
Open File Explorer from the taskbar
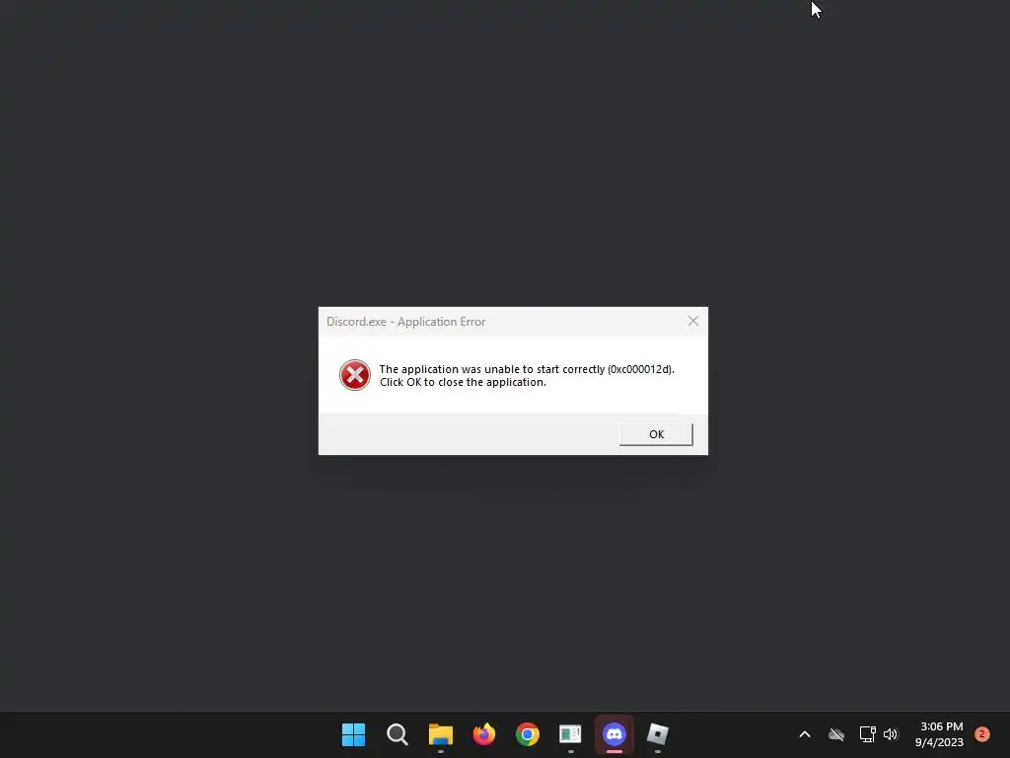pos(441,734)
